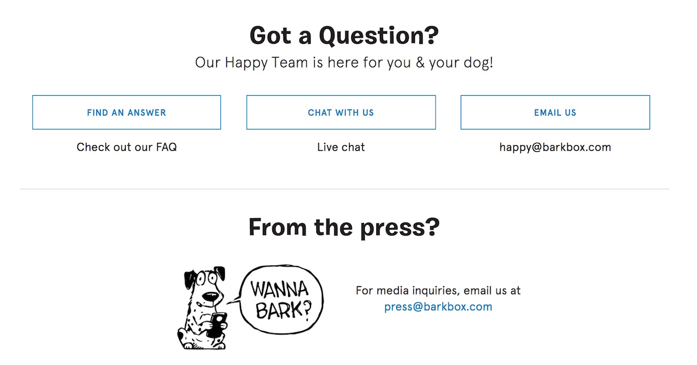
Task: Click the From the press? heading
Action: (344, 227)
